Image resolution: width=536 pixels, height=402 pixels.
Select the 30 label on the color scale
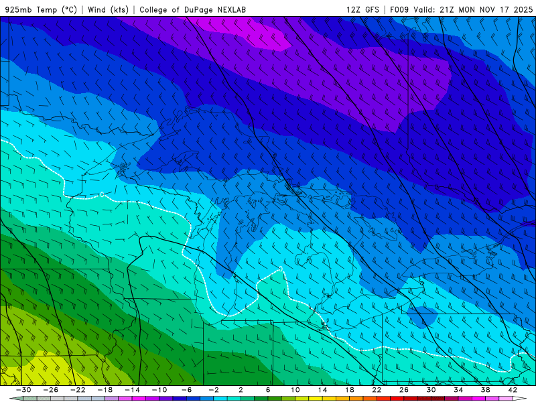point(431,390)
